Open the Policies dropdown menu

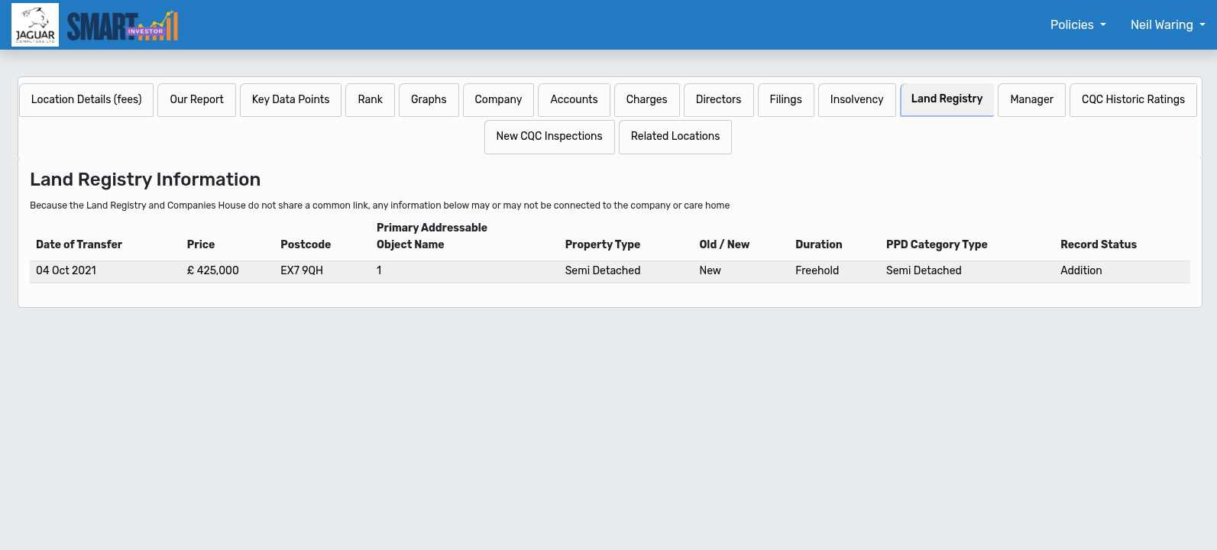pos(1077,24)
